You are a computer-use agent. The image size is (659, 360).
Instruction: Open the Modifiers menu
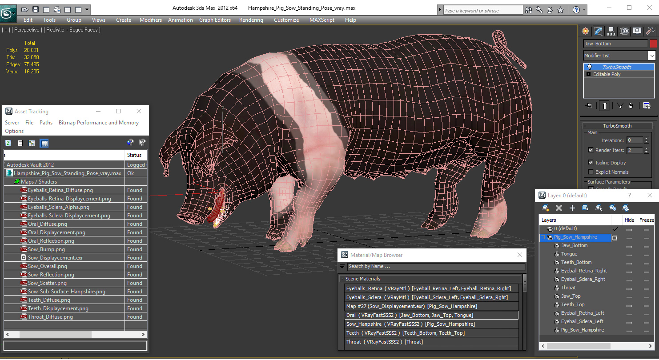click(151, 20)
